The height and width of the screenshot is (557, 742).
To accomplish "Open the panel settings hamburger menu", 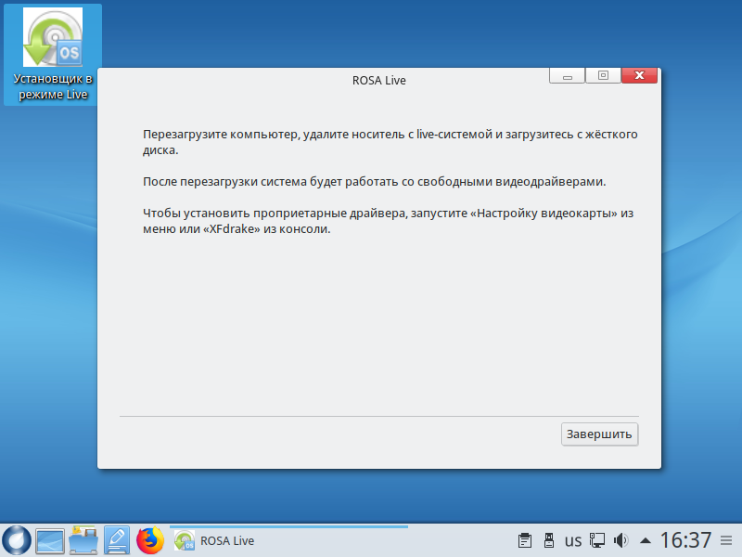I will click(726, 540).
